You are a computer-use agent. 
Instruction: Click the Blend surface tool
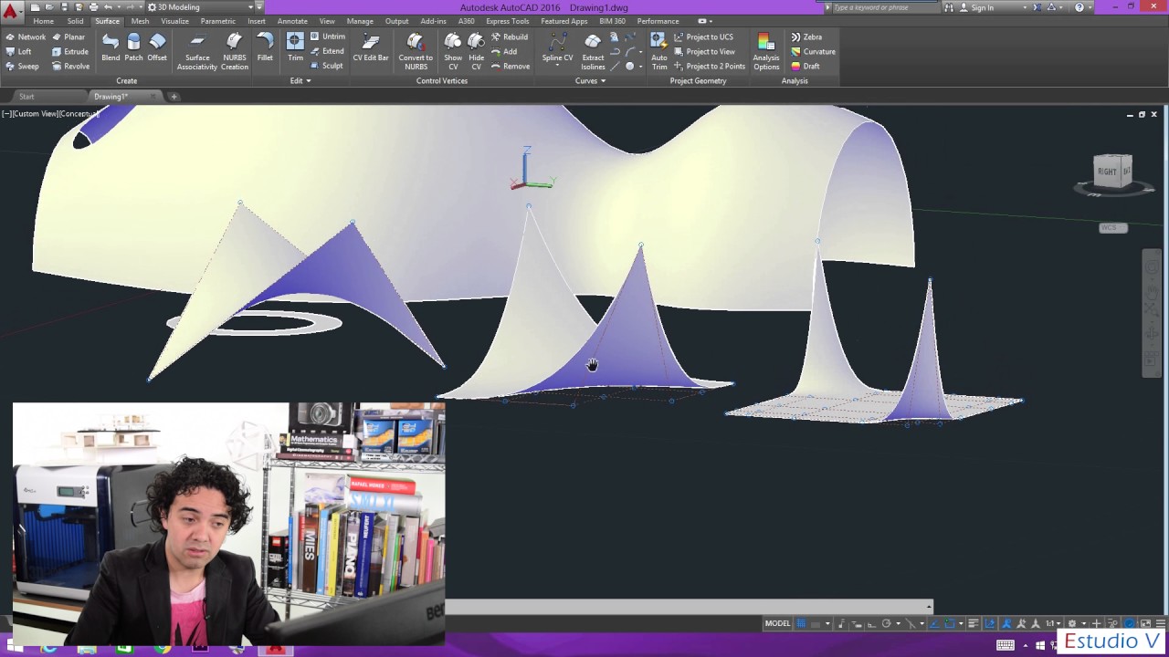[x=111, y=47]
